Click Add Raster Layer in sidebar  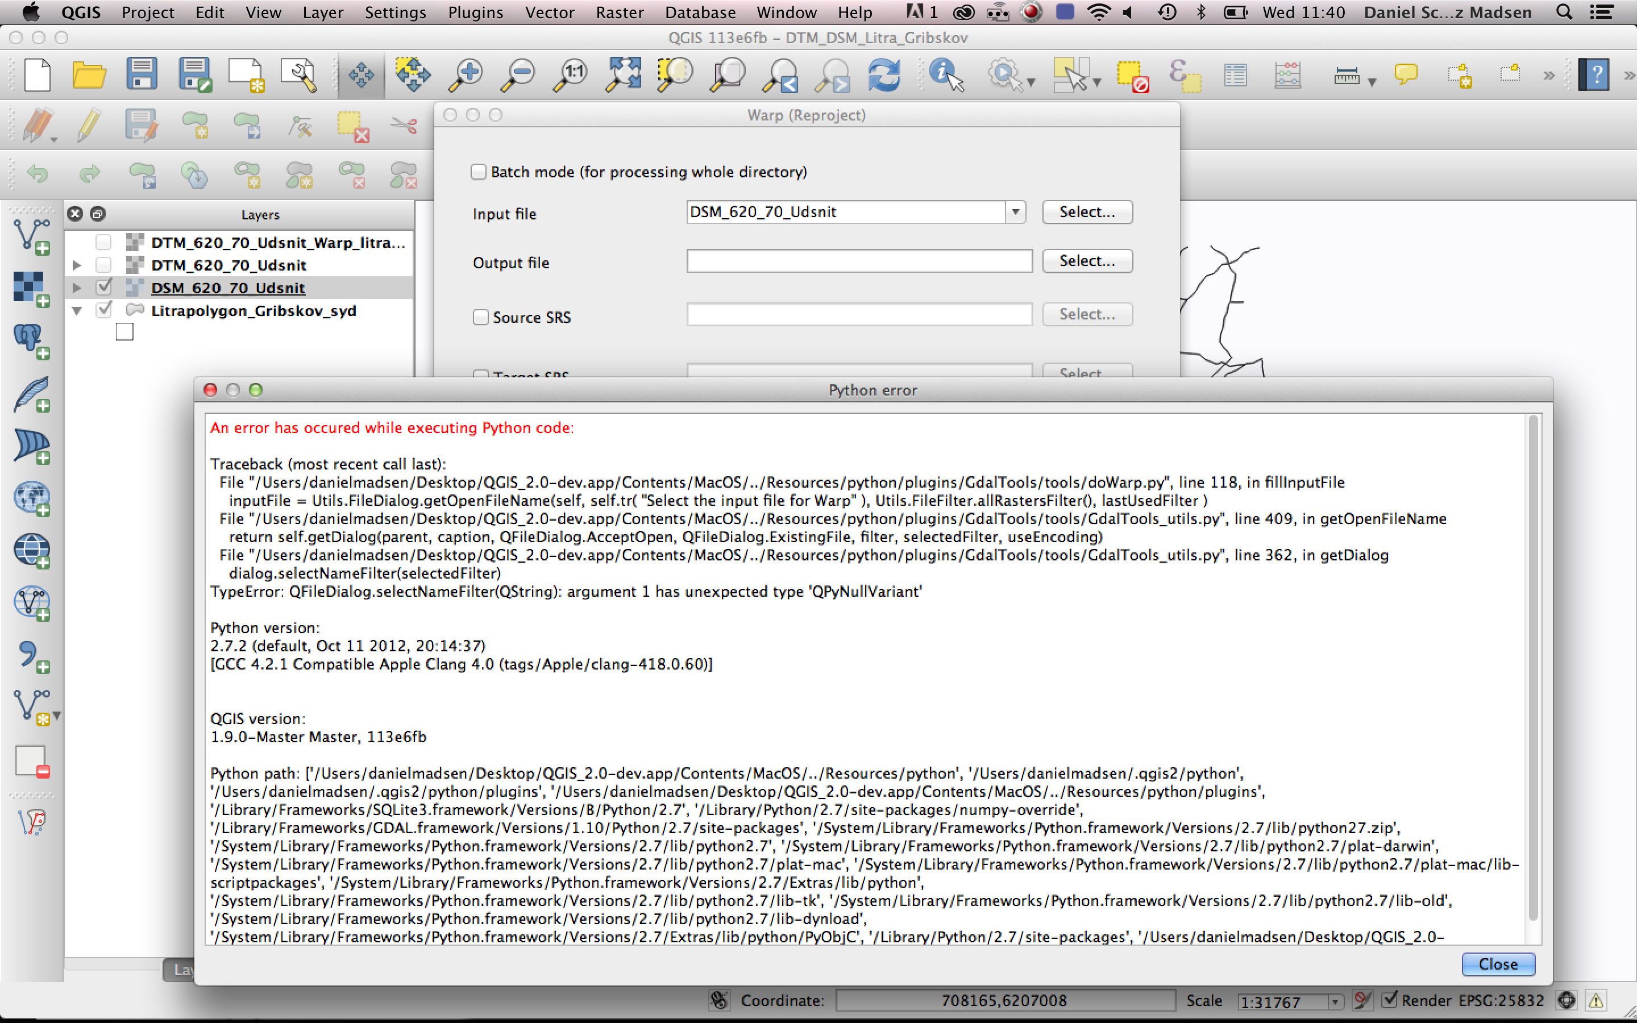click(x=31, y=289)
